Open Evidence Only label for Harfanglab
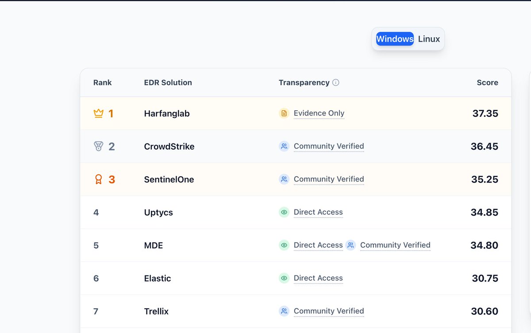 coord(319,113)
